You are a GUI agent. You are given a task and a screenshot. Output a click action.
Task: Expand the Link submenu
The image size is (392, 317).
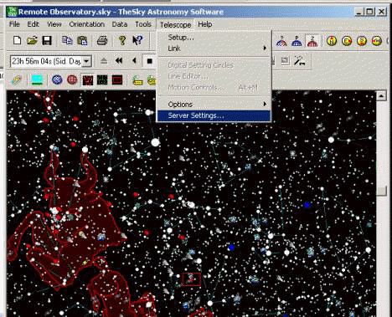pyautogui.click(x=214, y=49)
